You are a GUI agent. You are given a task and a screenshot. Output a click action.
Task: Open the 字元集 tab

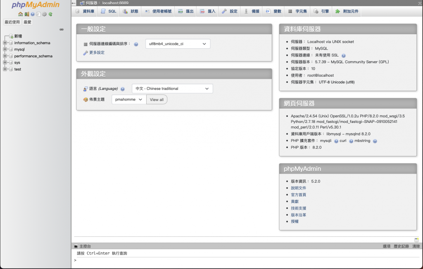coord(297,11)
